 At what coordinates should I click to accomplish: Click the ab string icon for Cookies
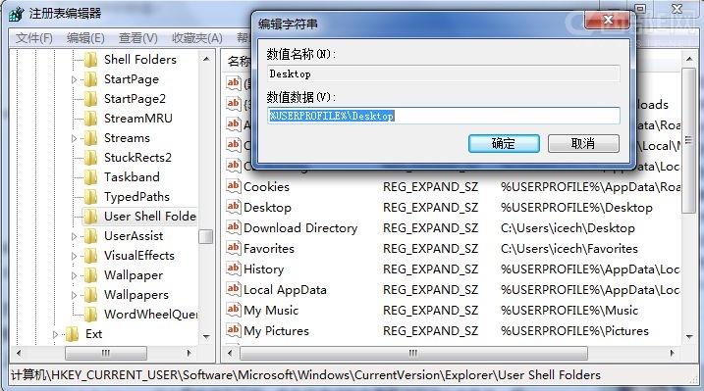pos(233,186)
